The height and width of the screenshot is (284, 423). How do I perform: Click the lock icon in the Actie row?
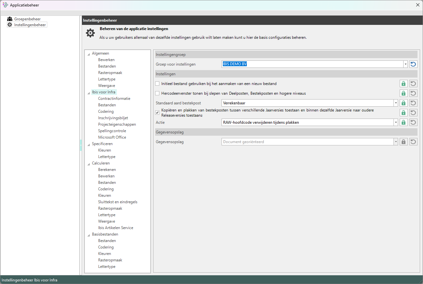pyautogui.click(x=403, y=122)
